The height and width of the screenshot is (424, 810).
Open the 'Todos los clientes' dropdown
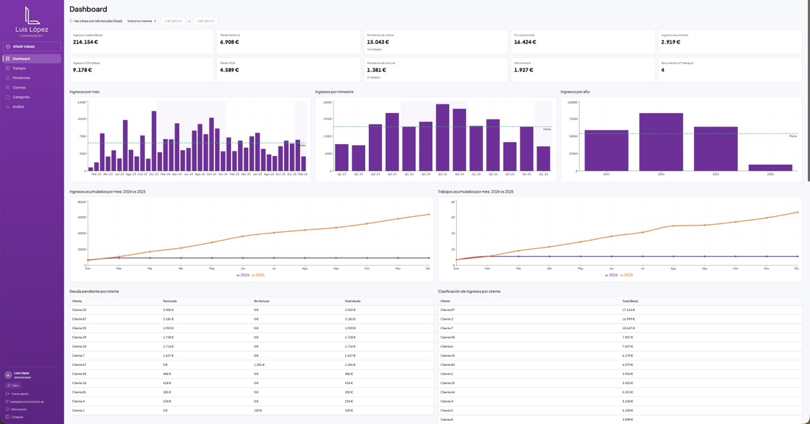tap(142, 21)
